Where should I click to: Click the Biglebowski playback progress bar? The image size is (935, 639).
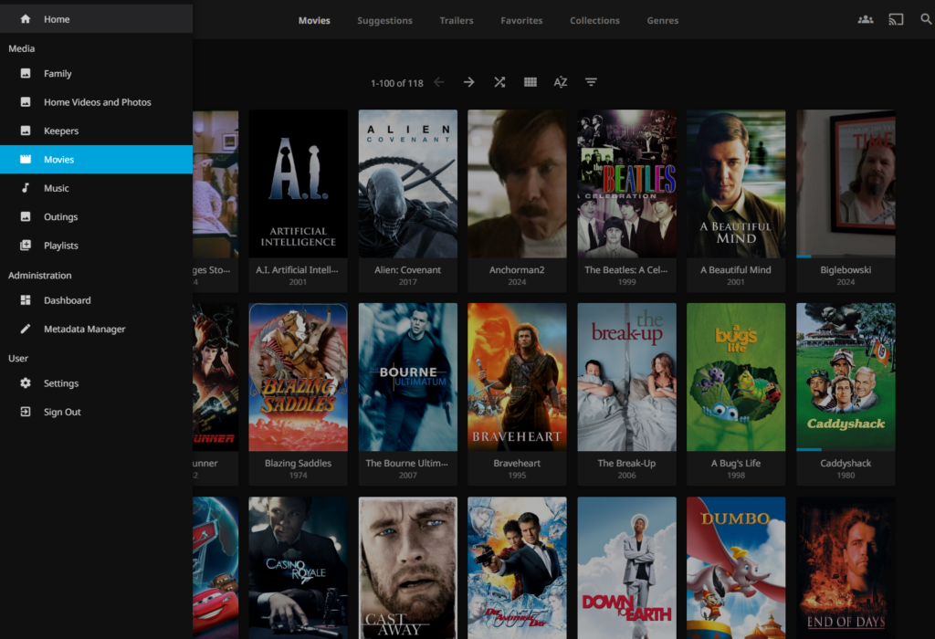pos(846,257)
